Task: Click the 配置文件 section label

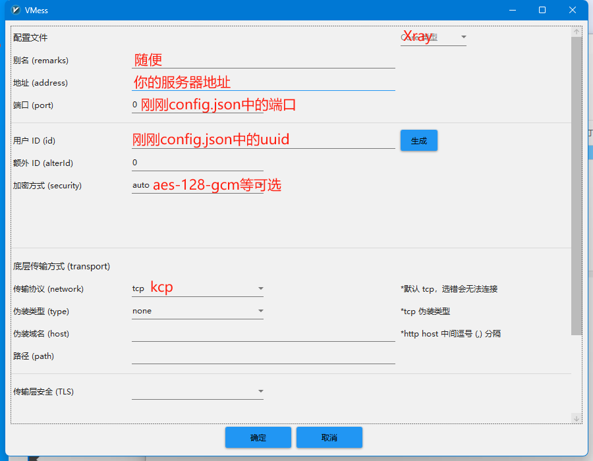Action: tap(30, 38)
